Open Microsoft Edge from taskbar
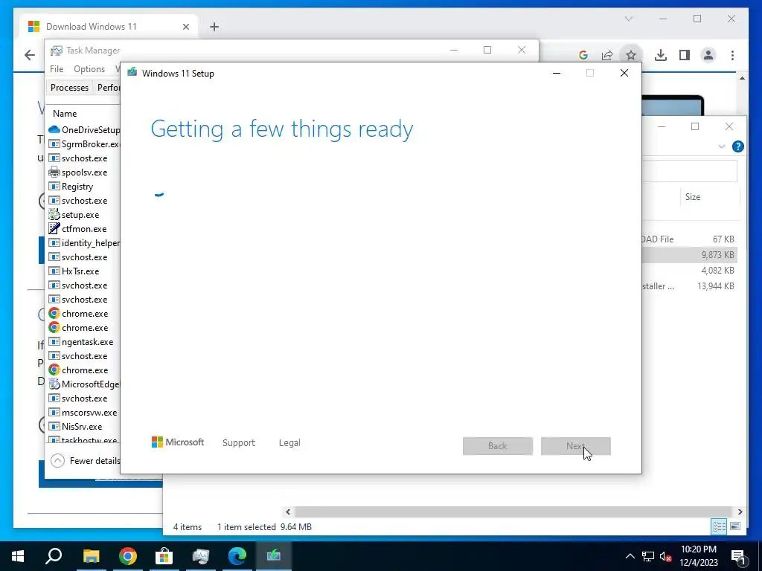Viewport: 762px width, 571px height. (x=237, y=556)
